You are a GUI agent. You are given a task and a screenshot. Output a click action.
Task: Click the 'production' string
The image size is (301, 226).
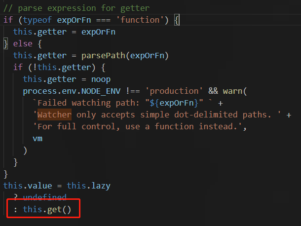[x=174, y=91]
